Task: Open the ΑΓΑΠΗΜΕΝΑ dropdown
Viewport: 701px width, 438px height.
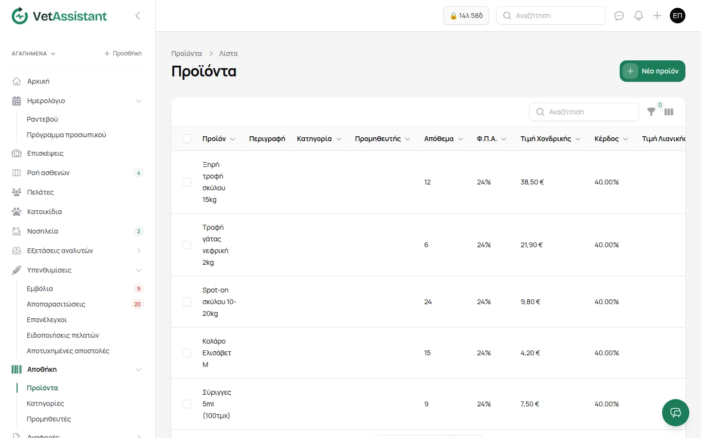Action: (34, 54)
